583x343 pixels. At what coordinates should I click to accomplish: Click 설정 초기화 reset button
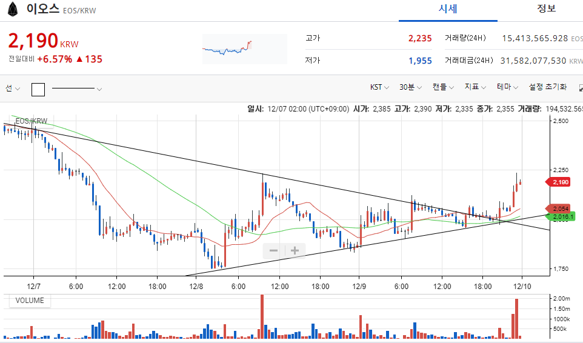(548, 87)
